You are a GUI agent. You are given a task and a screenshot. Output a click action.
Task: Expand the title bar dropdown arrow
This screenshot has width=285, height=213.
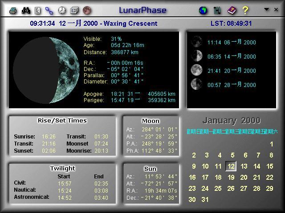(266, 9)
